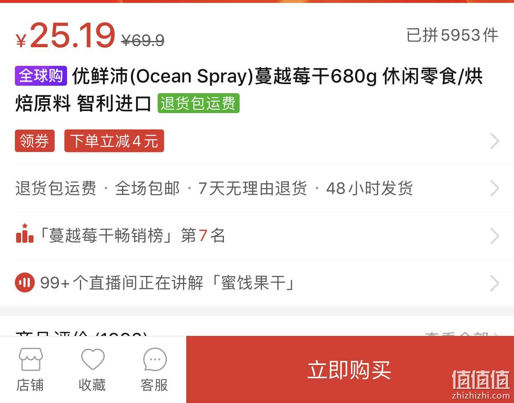Expand the coupon row chevron

[x=495, y=141]
